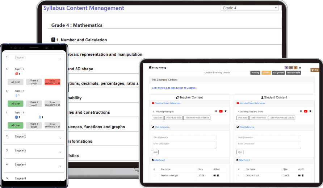Select Do not understand at all for Topic 1.3
This screenshot has width=323, height=188.
point(52,125)
